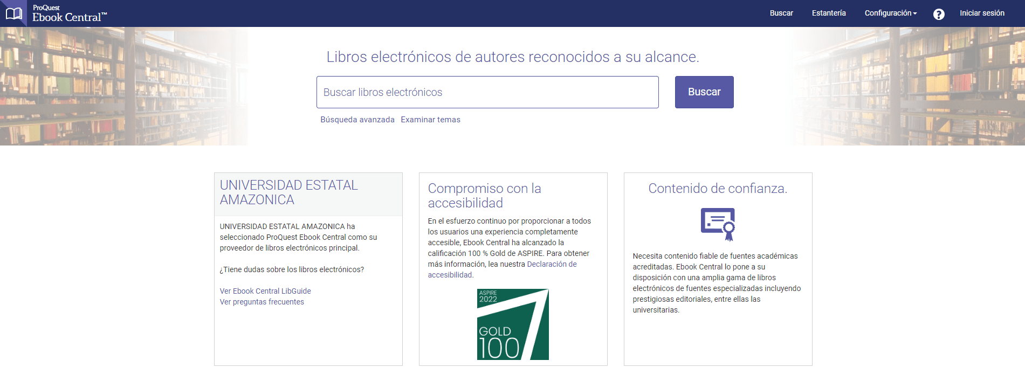Click the certificate ribbon icon under Contenido de confianza
This screenshot has height=381, width=1025.
tap(718, 224)
